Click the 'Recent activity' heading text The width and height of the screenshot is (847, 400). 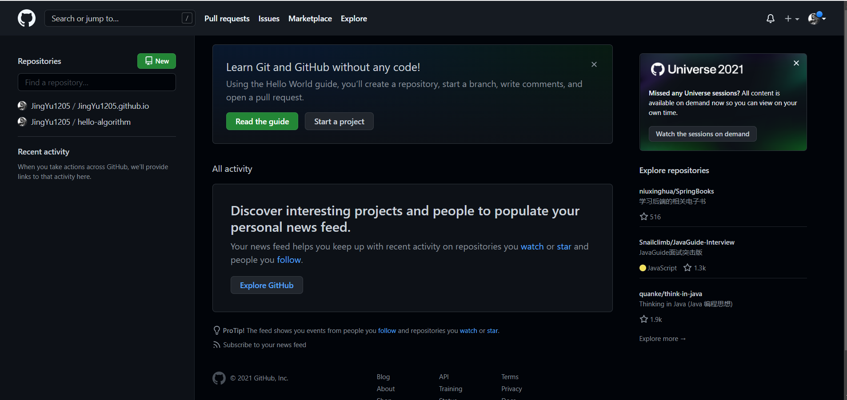[44, 152]
